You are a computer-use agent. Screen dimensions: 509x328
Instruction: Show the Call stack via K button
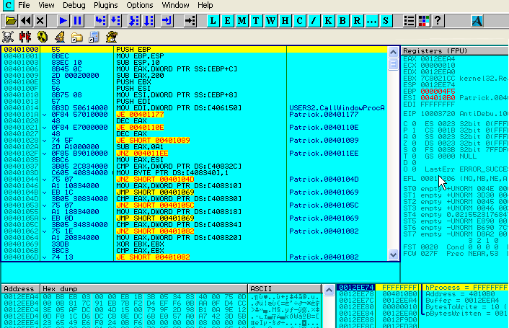tap(326, 21)
